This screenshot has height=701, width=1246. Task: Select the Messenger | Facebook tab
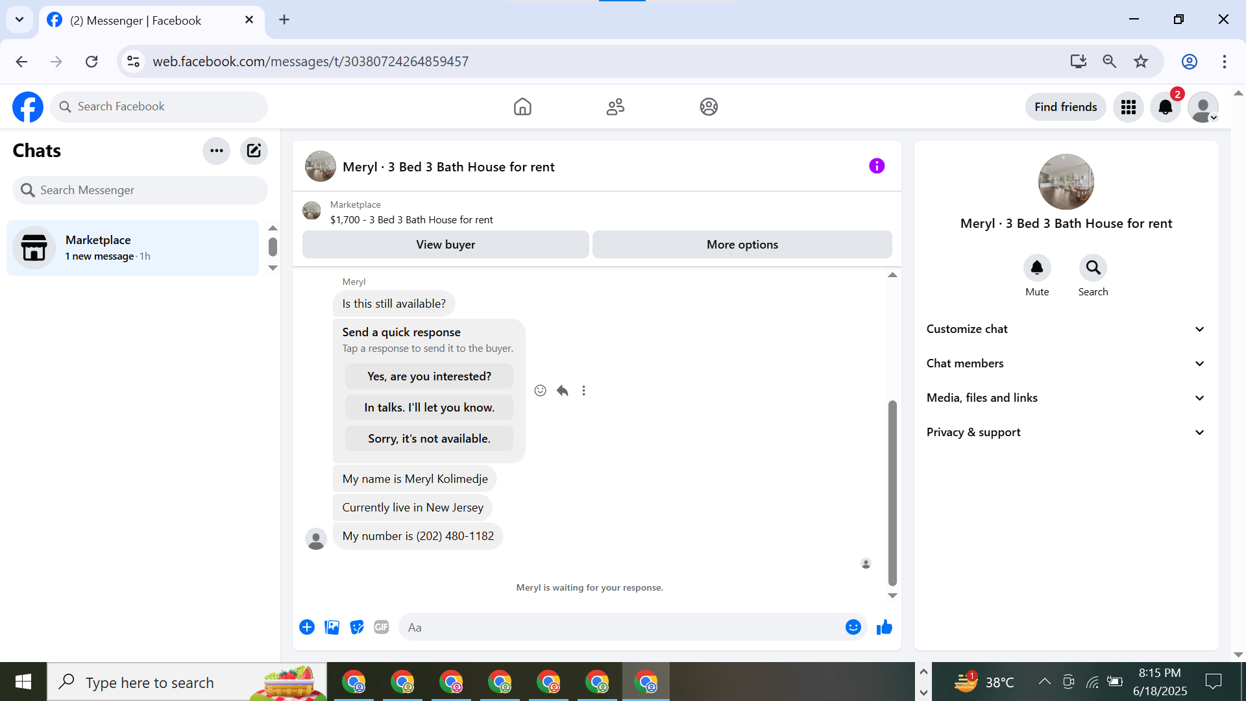click(x=151, y=21)
